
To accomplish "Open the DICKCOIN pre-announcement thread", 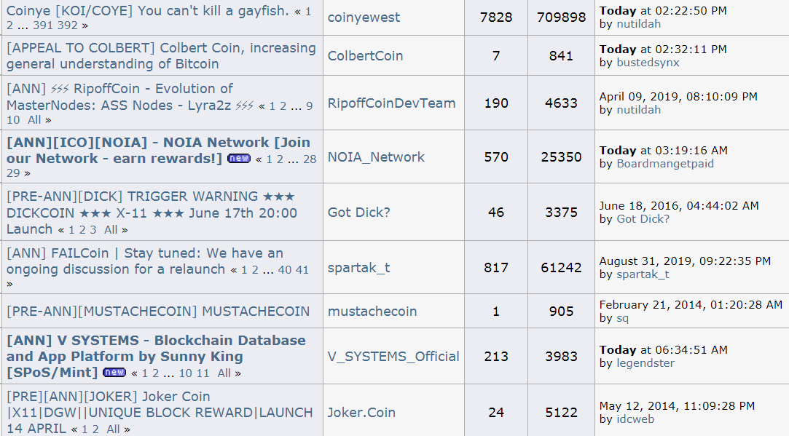I will pos(152,213).
